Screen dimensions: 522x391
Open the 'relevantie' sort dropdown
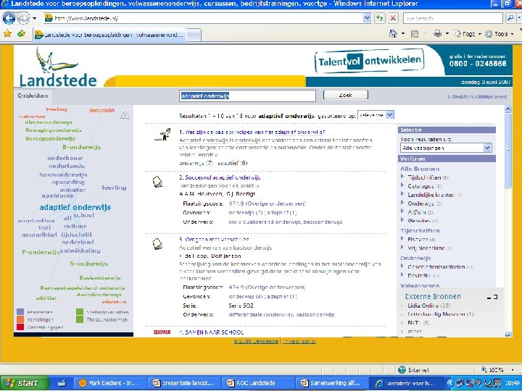(x=376, y=115)
